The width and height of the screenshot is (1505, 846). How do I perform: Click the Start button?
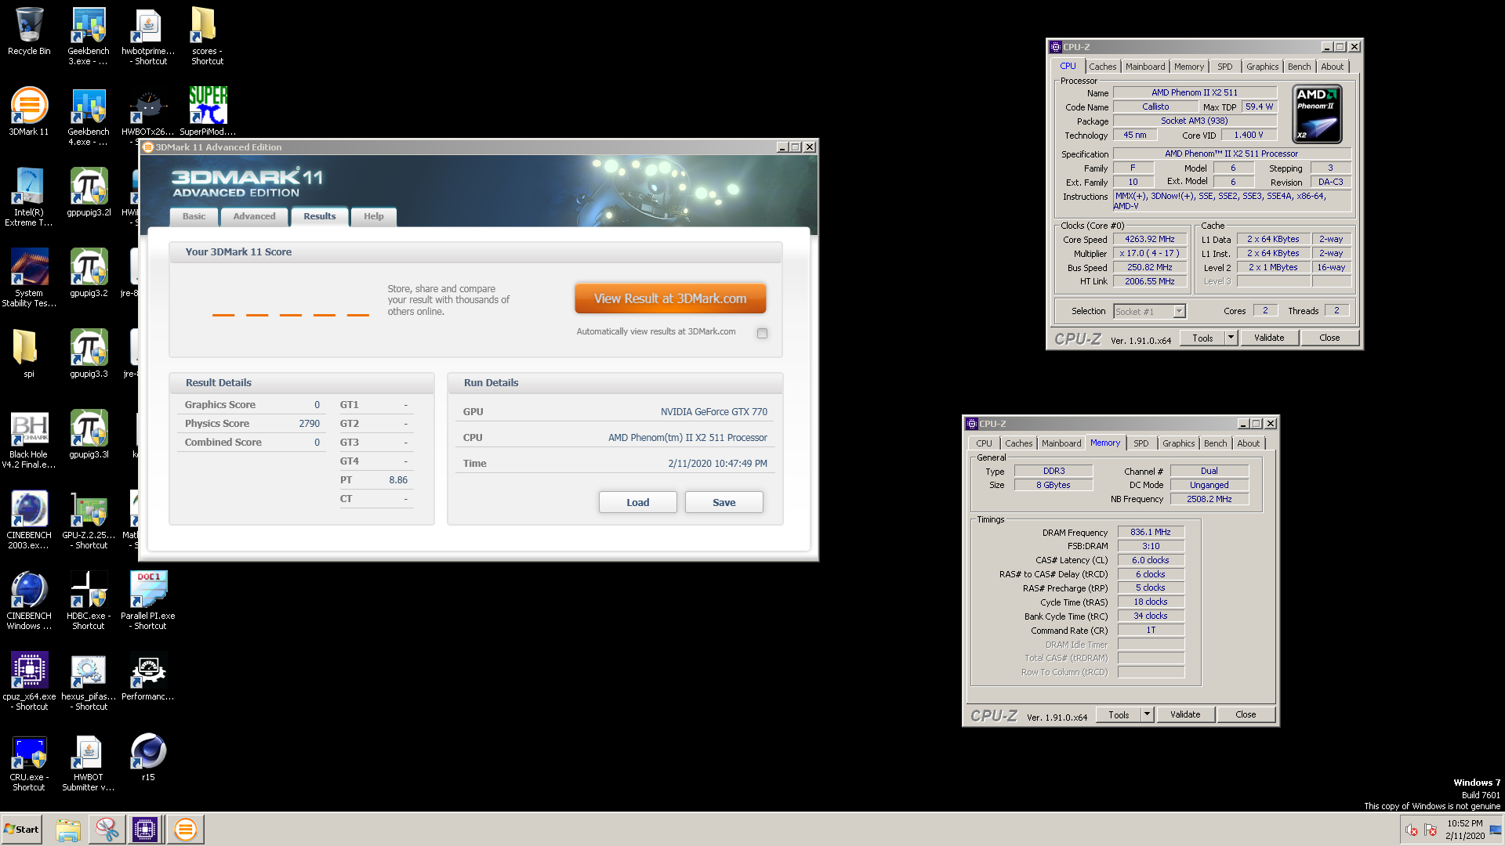point(22,829)
